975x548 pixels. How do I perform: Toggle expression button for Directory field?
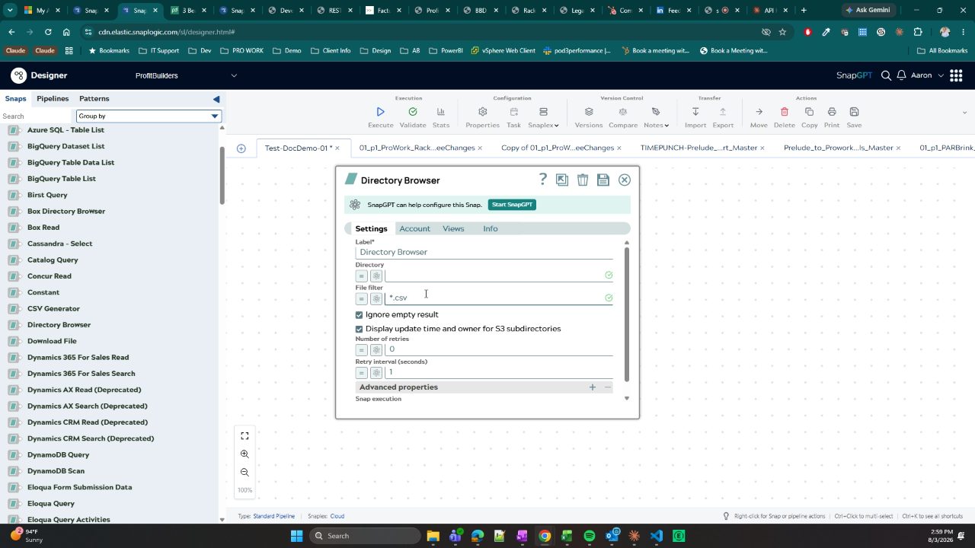coord(362,276)
